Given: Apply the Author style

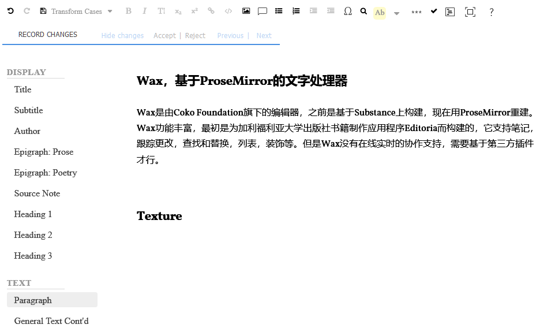Looking at the screenshot, I should (x=28, y=131).
